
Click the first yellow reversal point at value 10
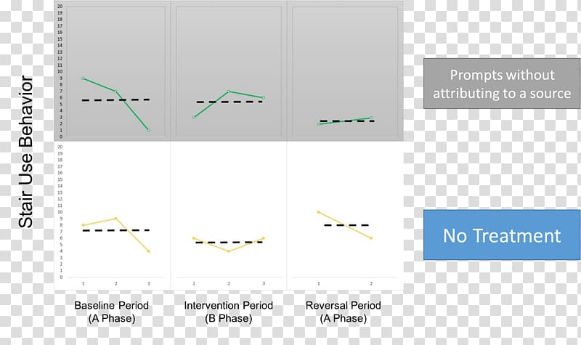tap(318, 212)
